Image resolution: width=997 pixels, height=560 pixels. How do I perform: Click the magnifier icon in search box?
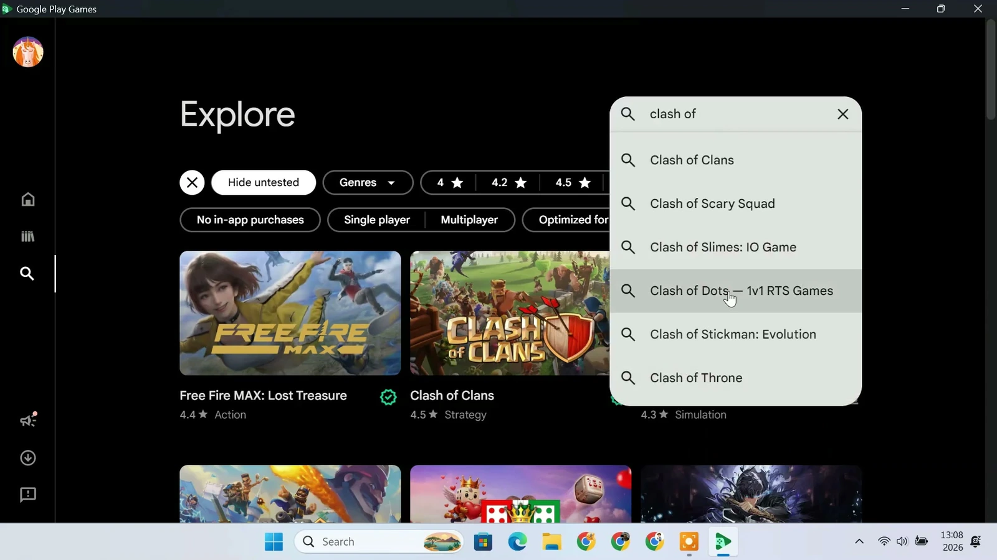(x=628, y=114)
